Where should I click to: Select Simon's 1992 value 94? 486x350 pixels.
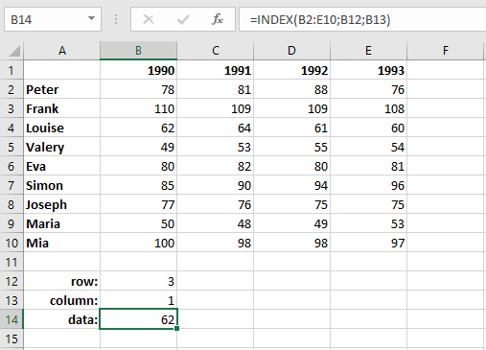point(291,185)
